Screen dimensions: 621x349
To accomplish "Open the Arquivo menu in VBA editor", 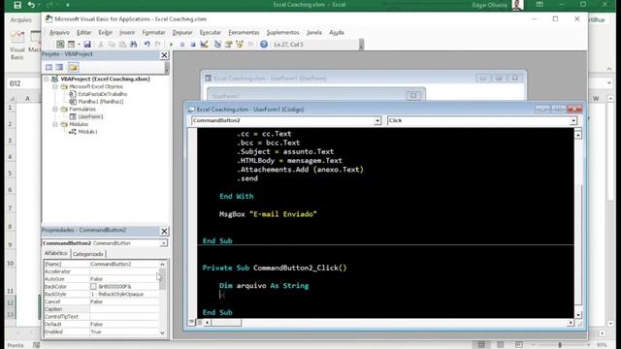I will point(59,32).
